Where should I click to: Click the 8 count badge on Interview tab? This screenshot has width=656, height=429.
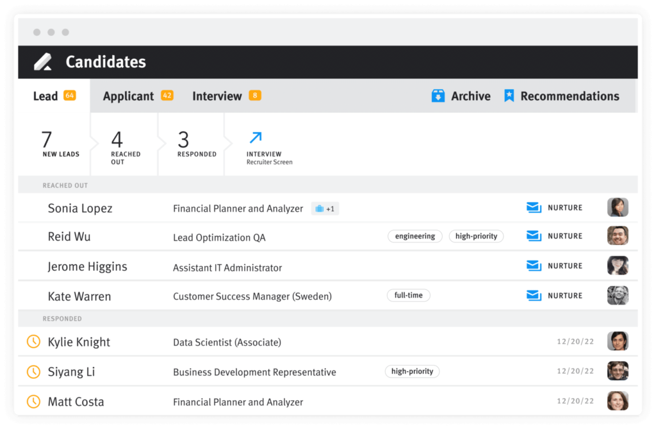(x=255, y=96)
